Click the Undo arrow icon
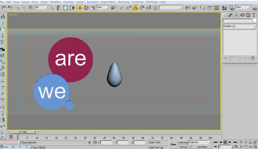Image resolution: width=258 pixels, height=149 pixels. pos(4,8)
